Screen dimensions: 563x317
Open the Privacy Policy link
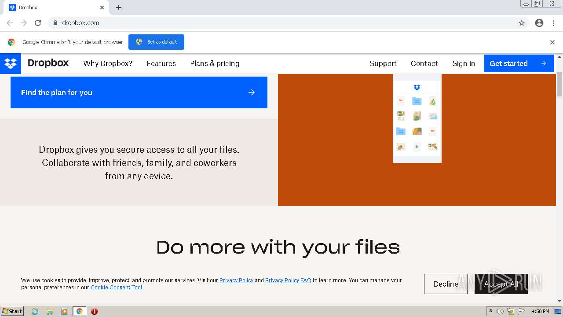(236, 280)
